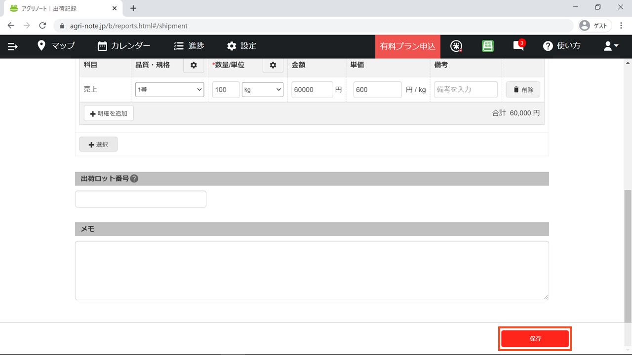Open a new browser tab
This screenshot has height=355, width=632.
[133, 8]
